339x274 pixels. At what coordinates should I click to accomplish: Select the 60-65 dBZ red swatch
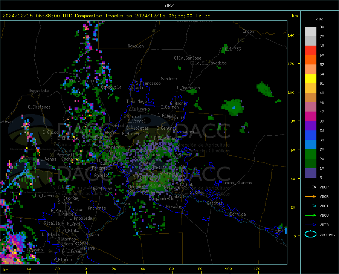click(x=310, y=51)
